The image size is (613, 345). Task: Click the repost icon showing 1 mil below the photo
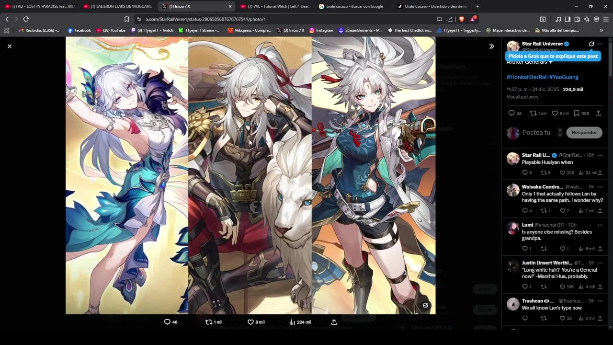tap(208, 322)
